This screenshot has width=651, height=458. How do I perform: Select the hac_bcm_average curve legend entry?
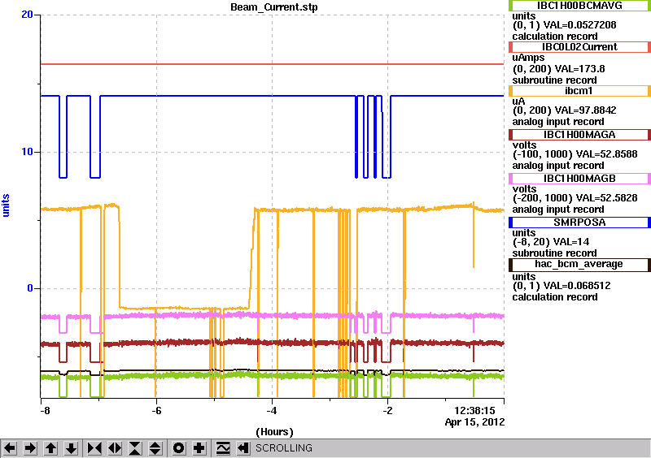tap(579, 264)
